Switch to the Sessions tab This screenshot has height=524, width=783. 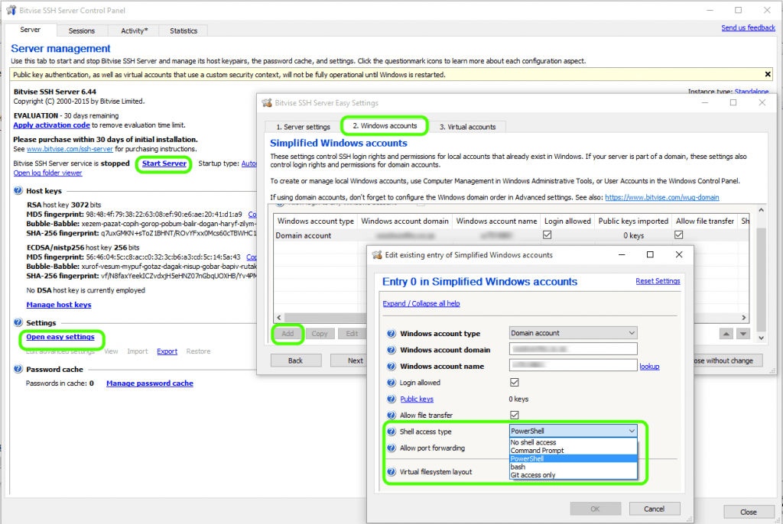[81, 31]
